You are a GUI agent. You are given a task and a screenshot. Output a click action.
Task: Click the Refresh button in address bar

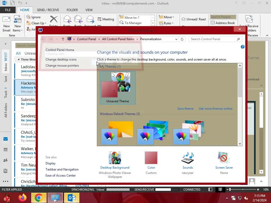click(x=182, y=39)
